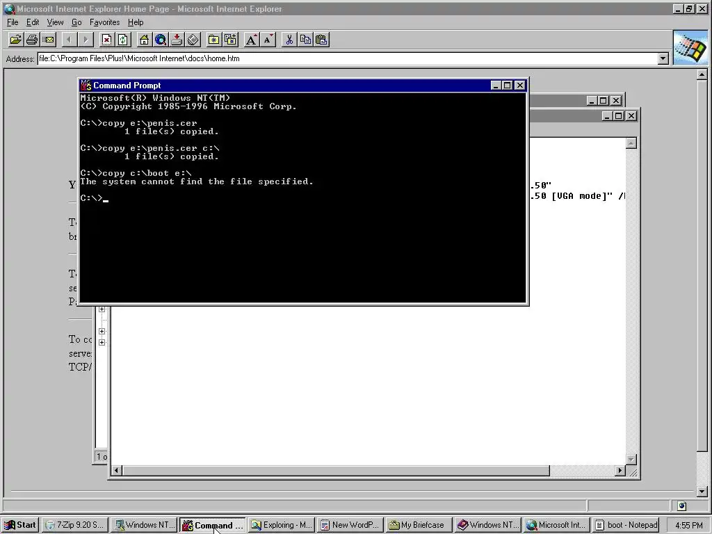Image resolution: width=712 pixels, height=534 pixels.
Task: Switch to Exploring taskbar button
Action: (282, 525)
